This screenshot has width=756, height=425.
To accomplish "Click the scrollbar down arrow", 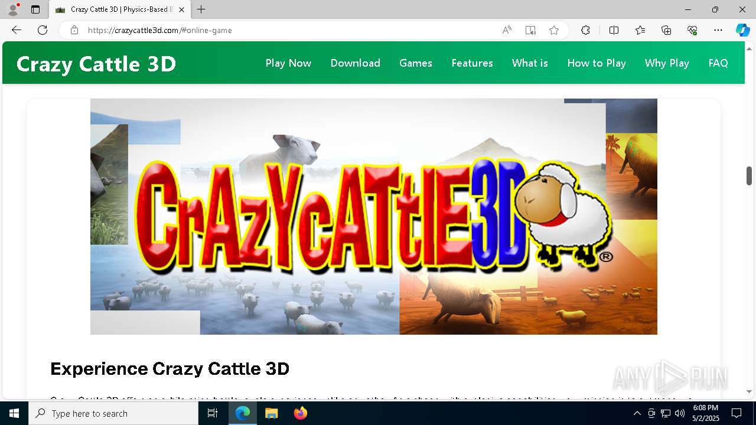I will pos(749,391).
